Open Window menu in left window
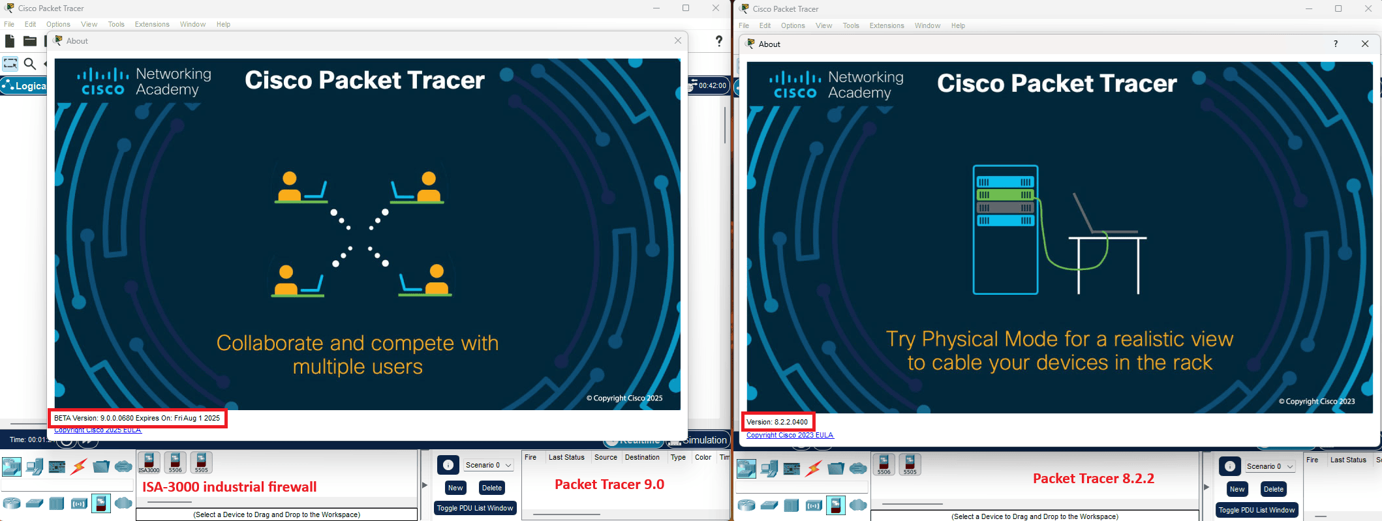The image size is (1382, 521). tap(192, 24)
